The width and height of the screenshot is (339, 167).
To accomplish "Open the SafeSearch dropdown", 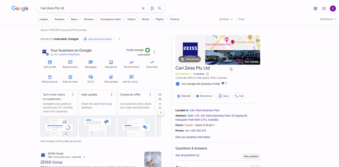I will coord(328,19).
